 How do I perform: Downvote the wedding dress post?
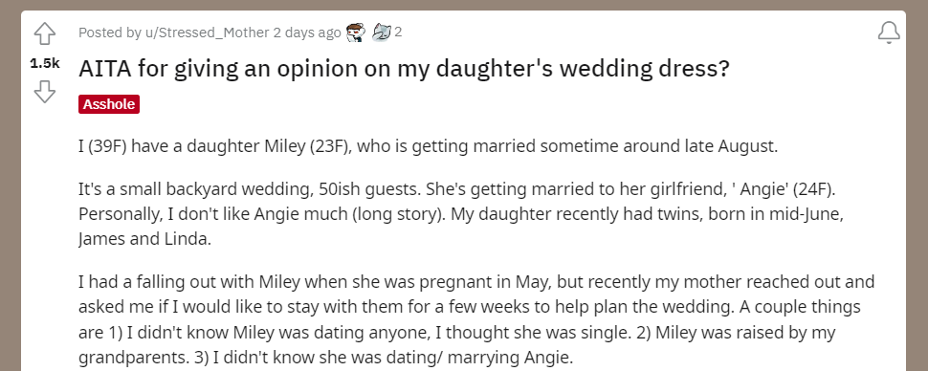pyautogui.click(x=45, y=92)
